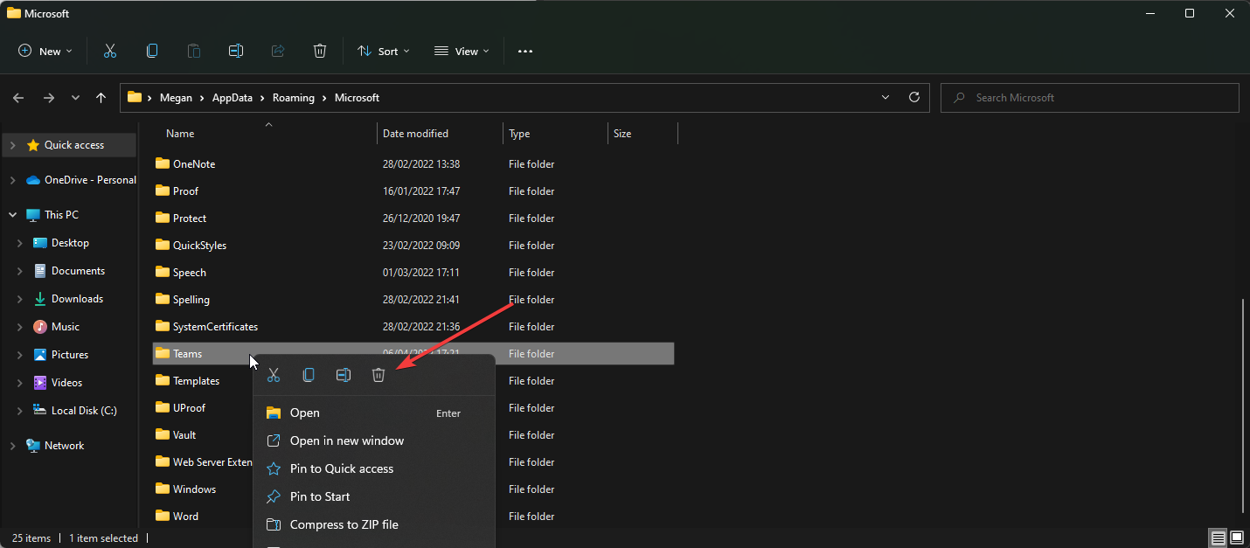This screenshot has height=548, width=1250.
Task: Click the toolbar Cut scissors icon
Action: pyautogui.click(x=110, y=52)
